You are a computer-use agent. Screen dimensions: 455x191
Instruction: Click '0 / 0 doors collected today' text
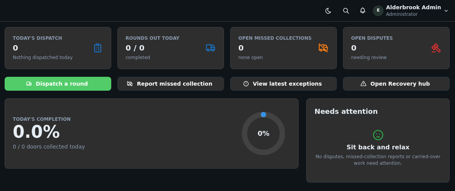(x=49, y=147)
